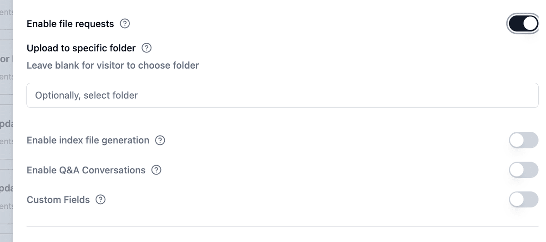Toggle Custom Fields on
Viewport: 546px width, 242px height.
(523, 200)
